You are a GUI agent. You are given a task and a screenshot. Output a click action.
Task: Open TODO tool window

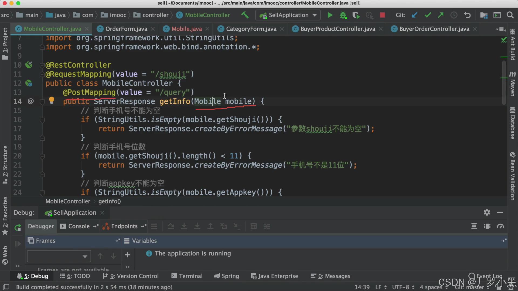click(x=75, y=276)
